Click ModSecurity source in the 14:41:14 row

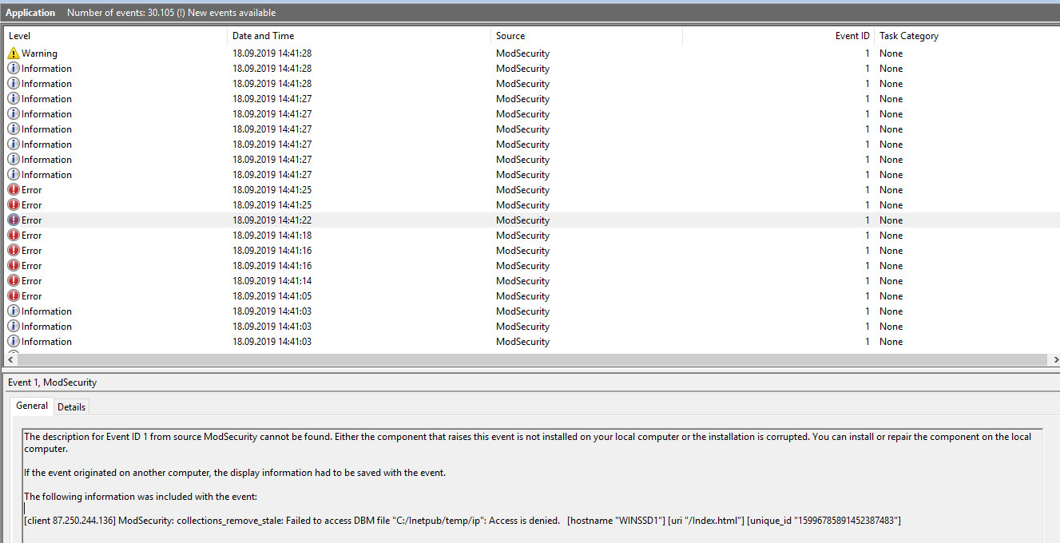click(522, 281)
